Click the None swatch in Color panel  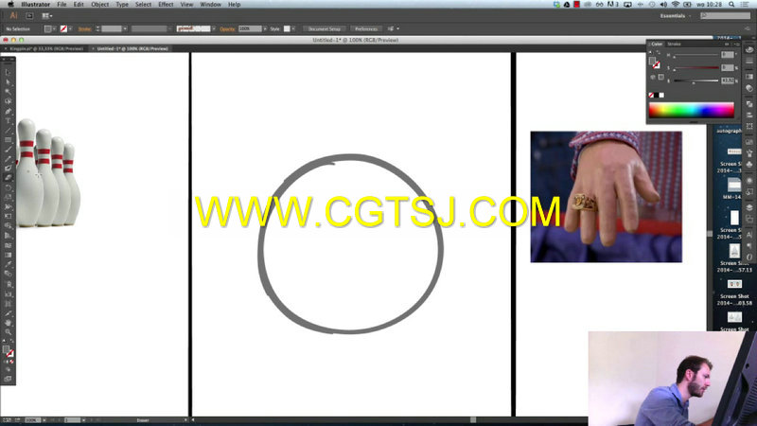pyautogui.click(x=651, y=96)
